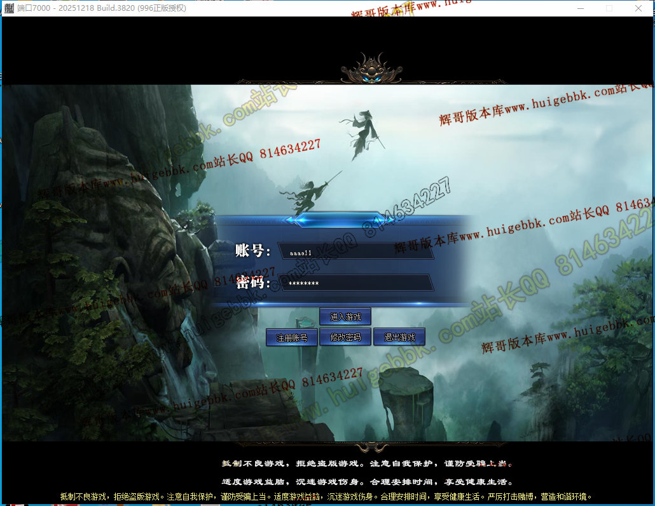Viewport: 655px width, 506px height.
Task: Click the 适度游戏益脑 advisory line
Action: 367,482
